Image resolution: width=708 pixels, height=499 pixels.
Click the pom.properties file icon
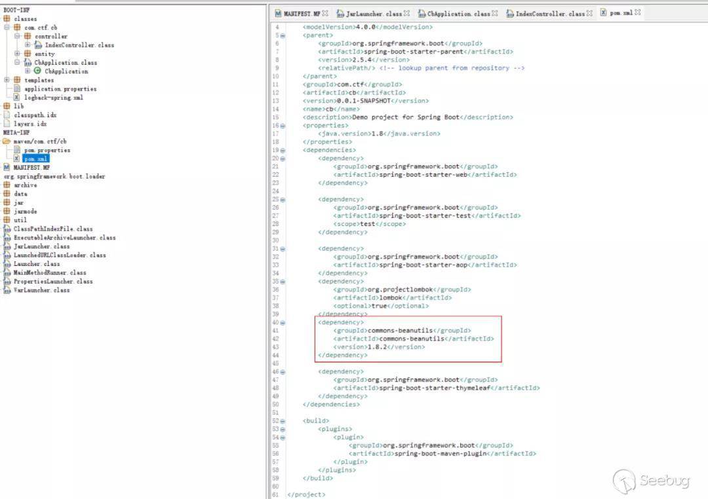click(17, 150)
